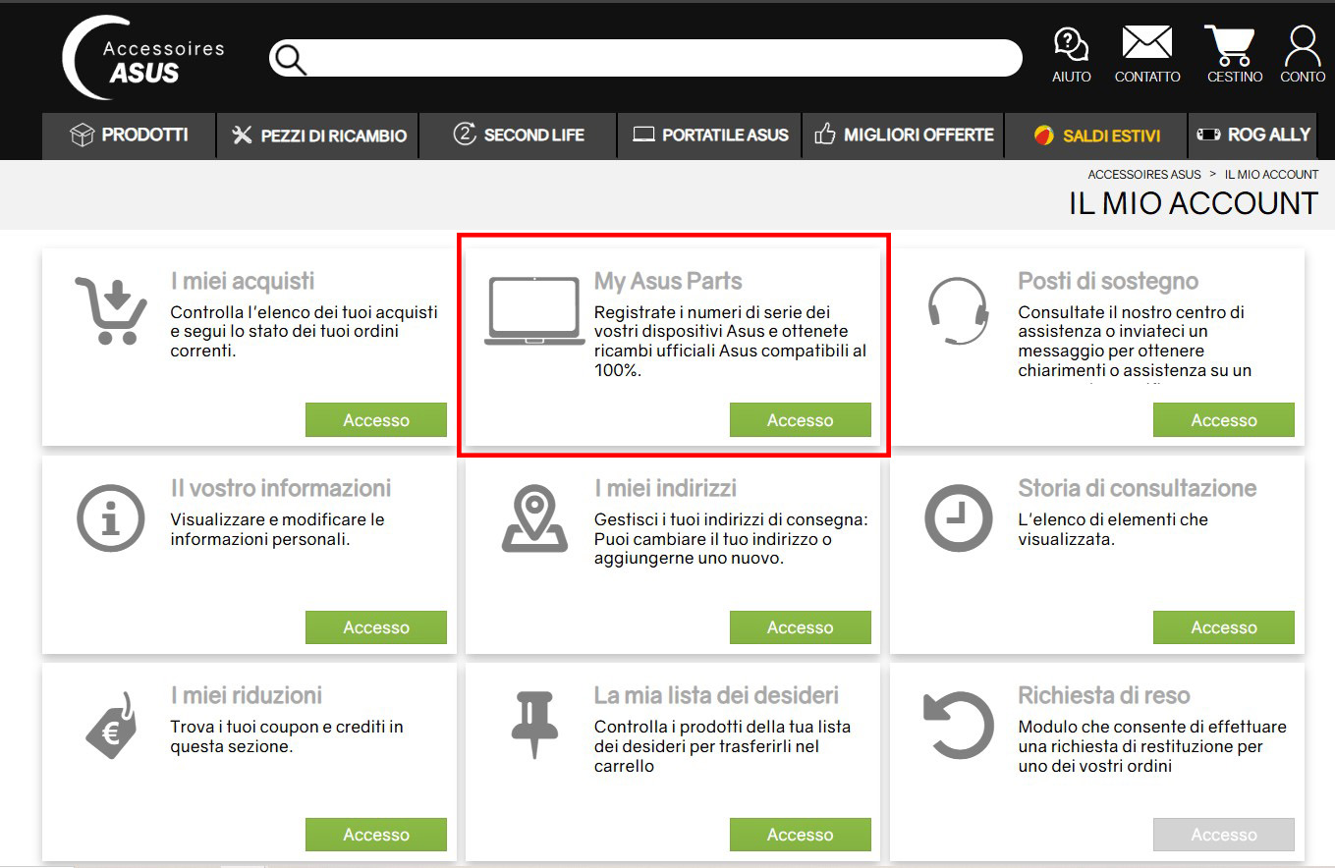1335x868 pixels.
Task: Click the IL MIO ACCOUNT page title
Action: pyautogui.click(x=1194, y=204)
